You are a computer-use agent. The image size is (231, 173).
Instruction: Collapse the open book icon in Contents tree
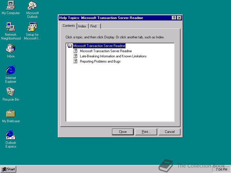(x=70, y=46)
